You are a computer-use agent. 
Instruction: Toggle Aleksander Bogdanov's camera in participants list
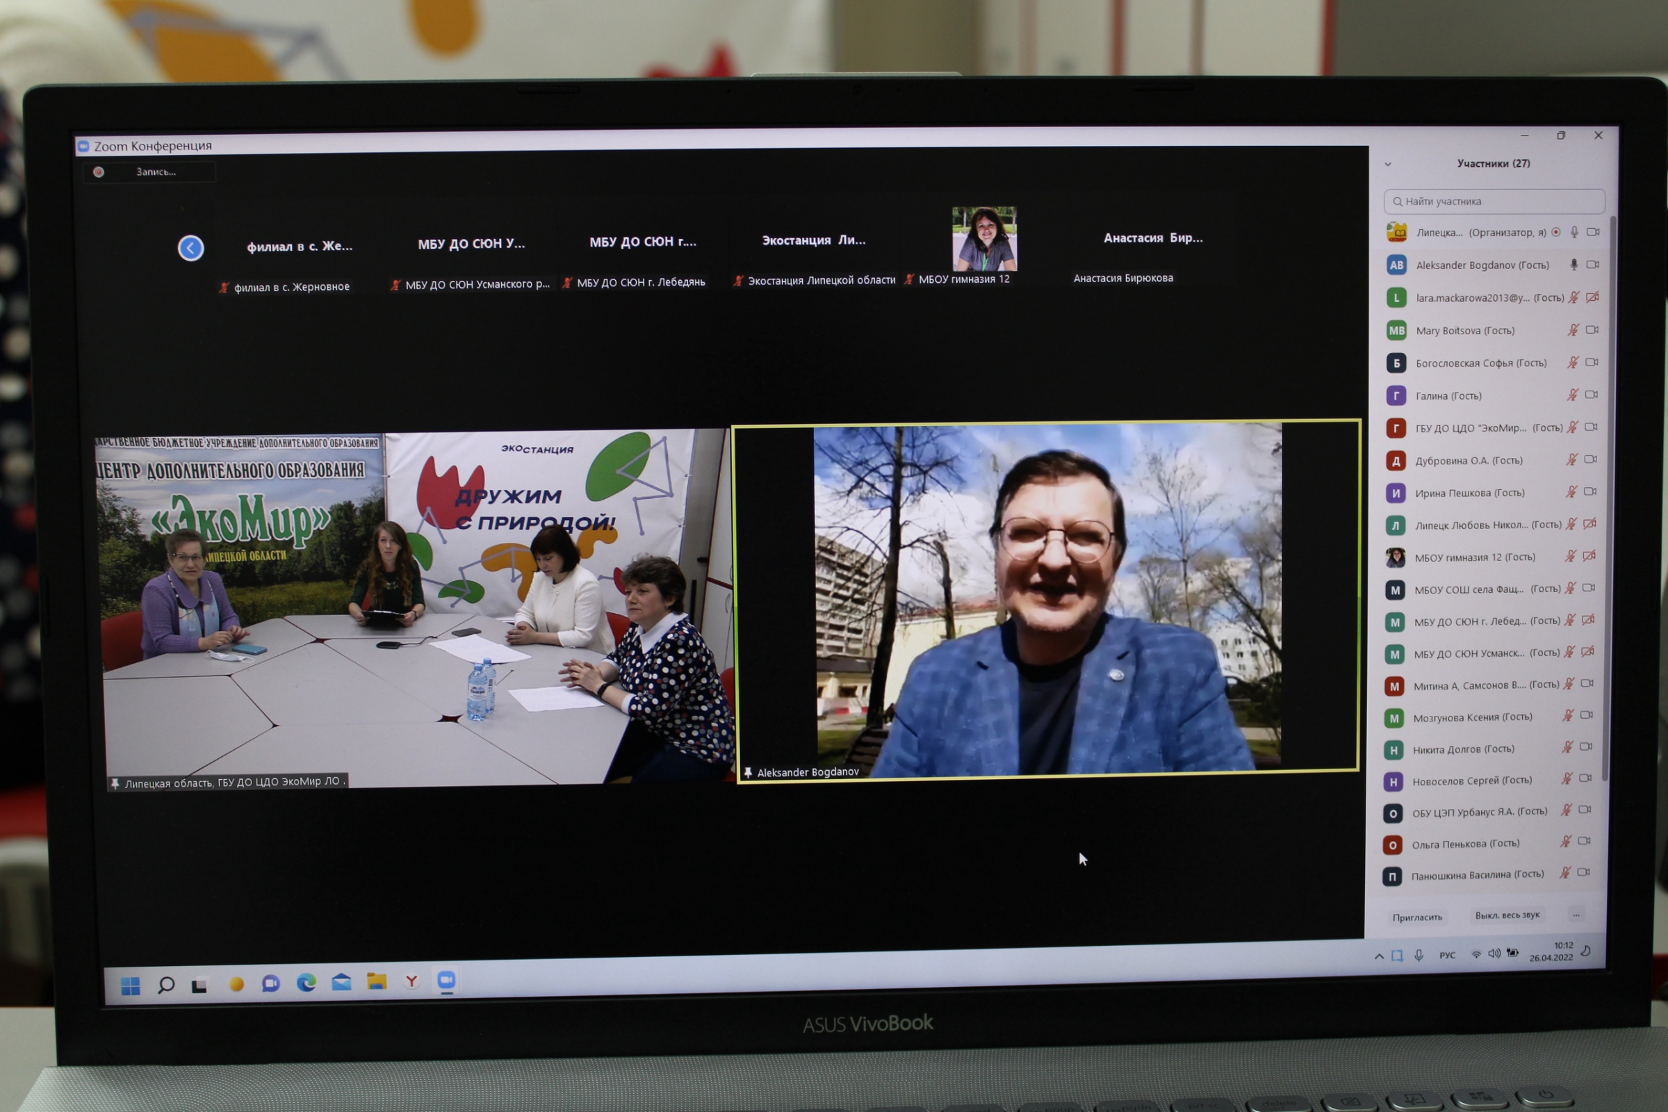(x=1593, y=265)
